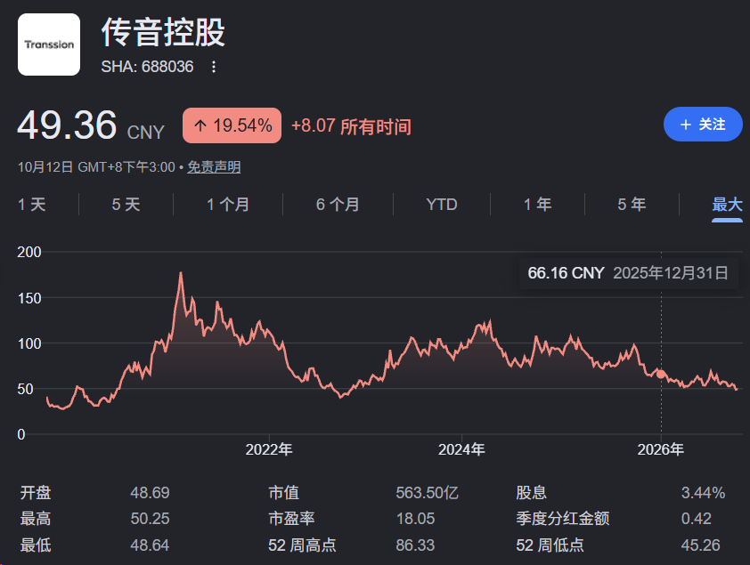Click the 股息 value 3.44%

(703, 492)
